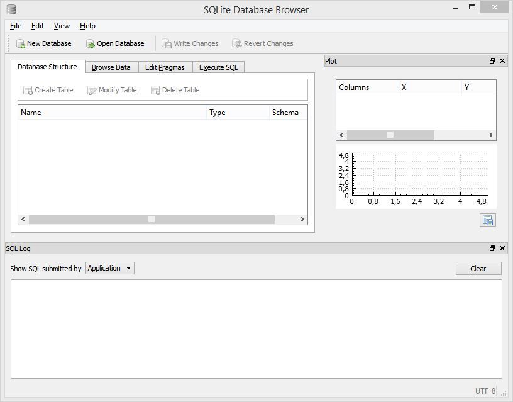
Task: Switch to the Execute SQL tab
Action: (x=218, y=67)
